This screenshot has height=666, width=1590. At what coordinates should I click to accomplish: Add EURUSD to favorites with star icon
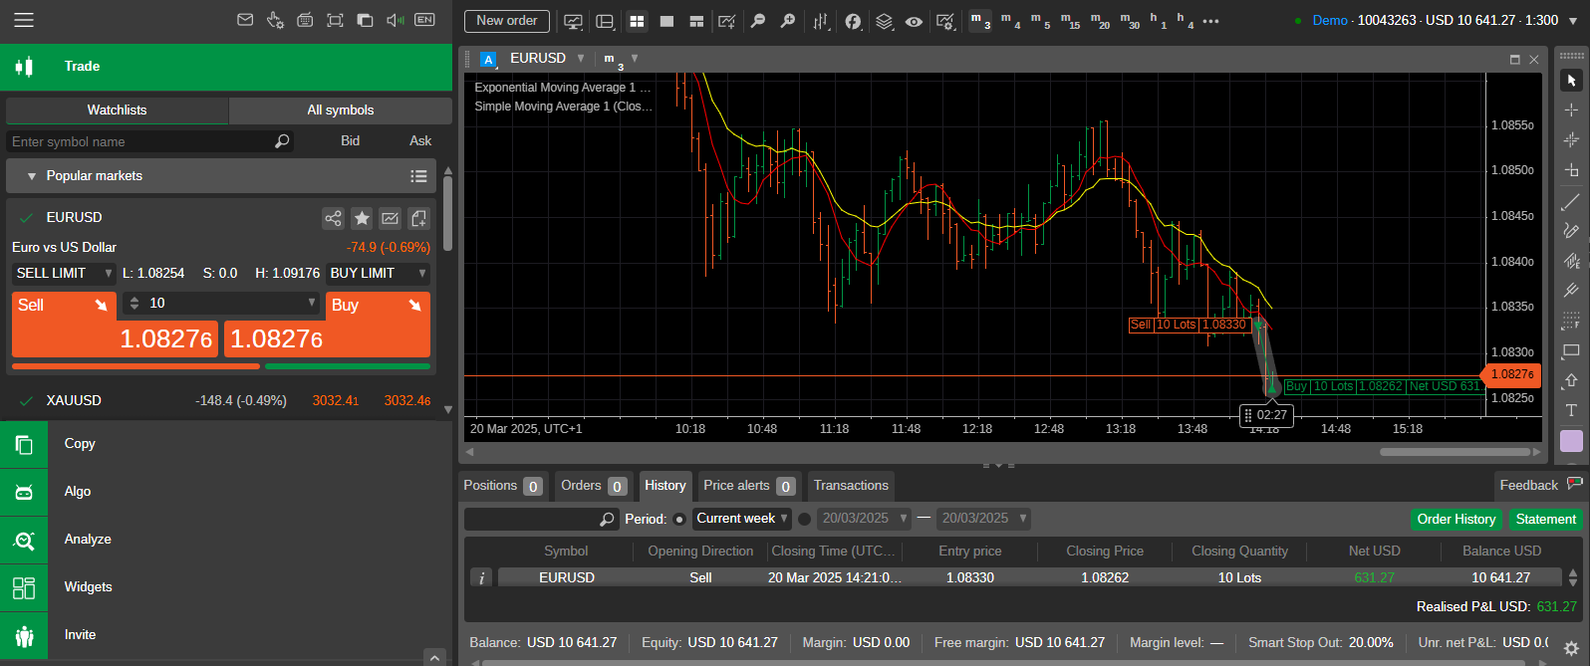362,218
